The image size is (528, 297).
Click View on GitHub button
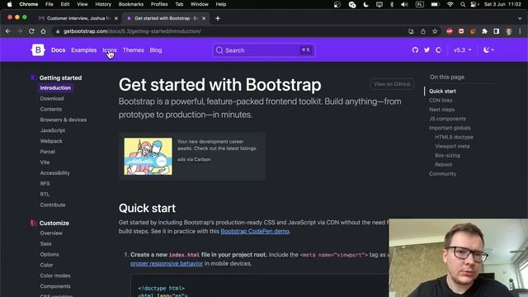pos(392,84)
